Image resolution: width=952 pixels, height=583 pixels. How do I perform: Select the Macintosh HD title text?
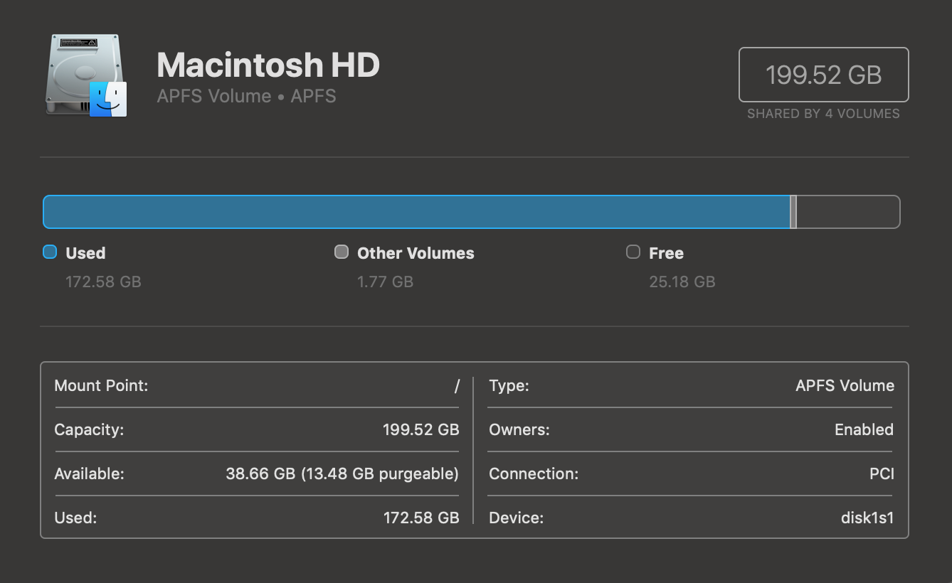[268, 65]
